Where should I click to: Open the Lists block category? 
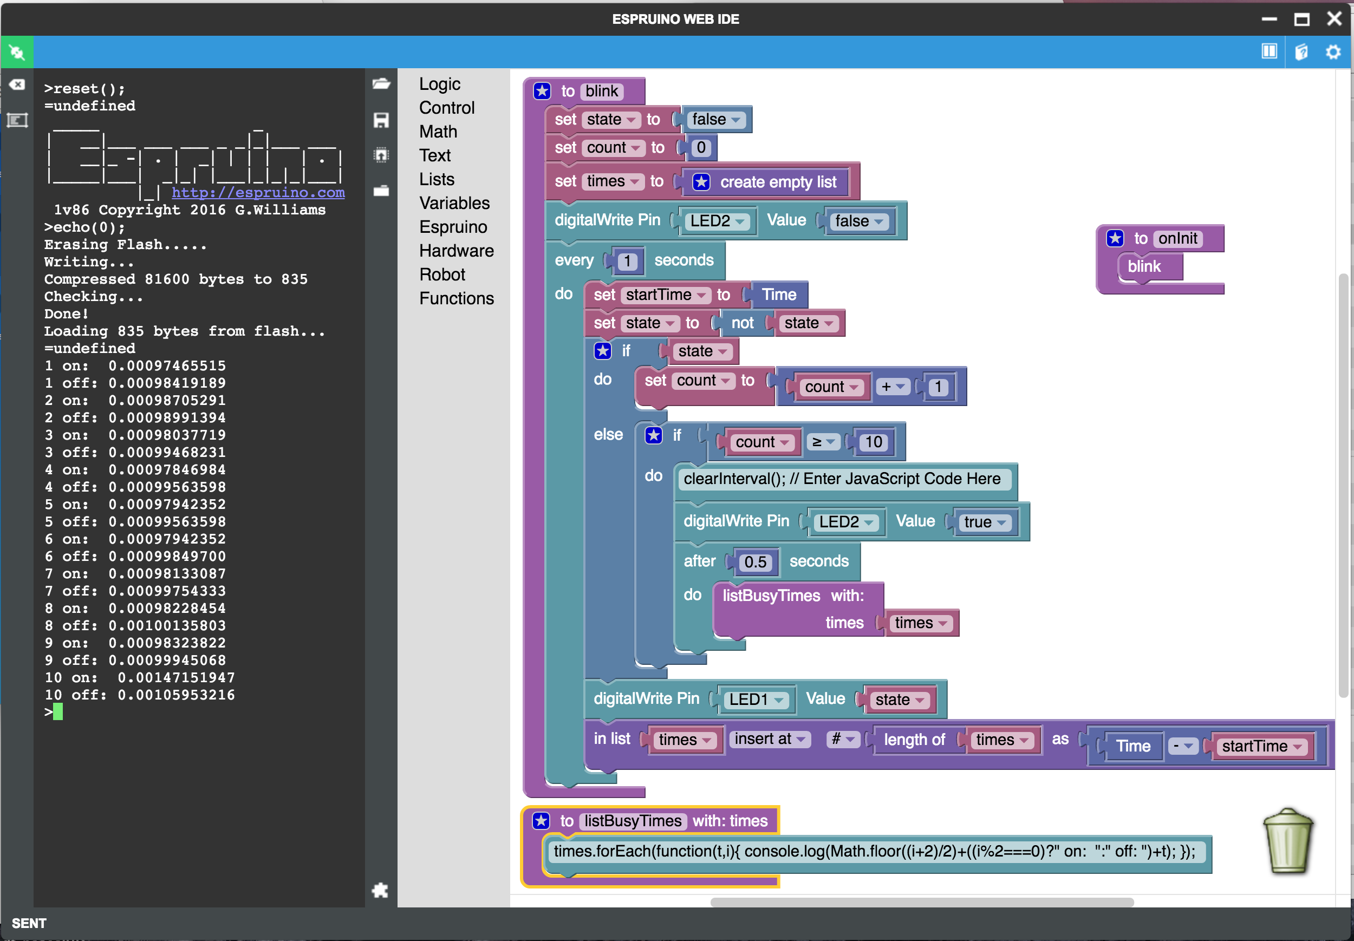click(x=437, y=179)
